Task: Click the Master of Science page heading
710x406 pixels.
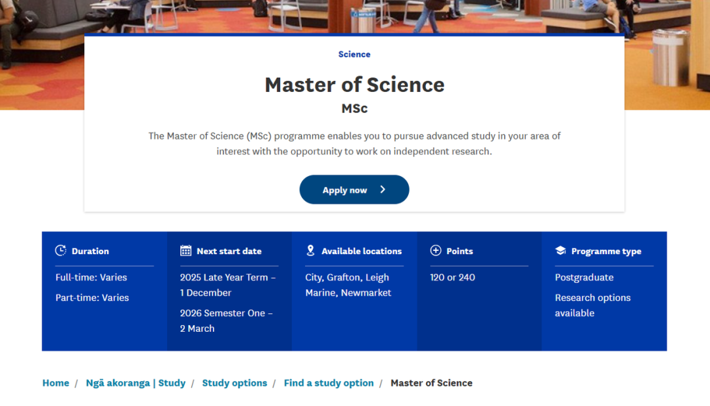Action: tap(354, 85)
